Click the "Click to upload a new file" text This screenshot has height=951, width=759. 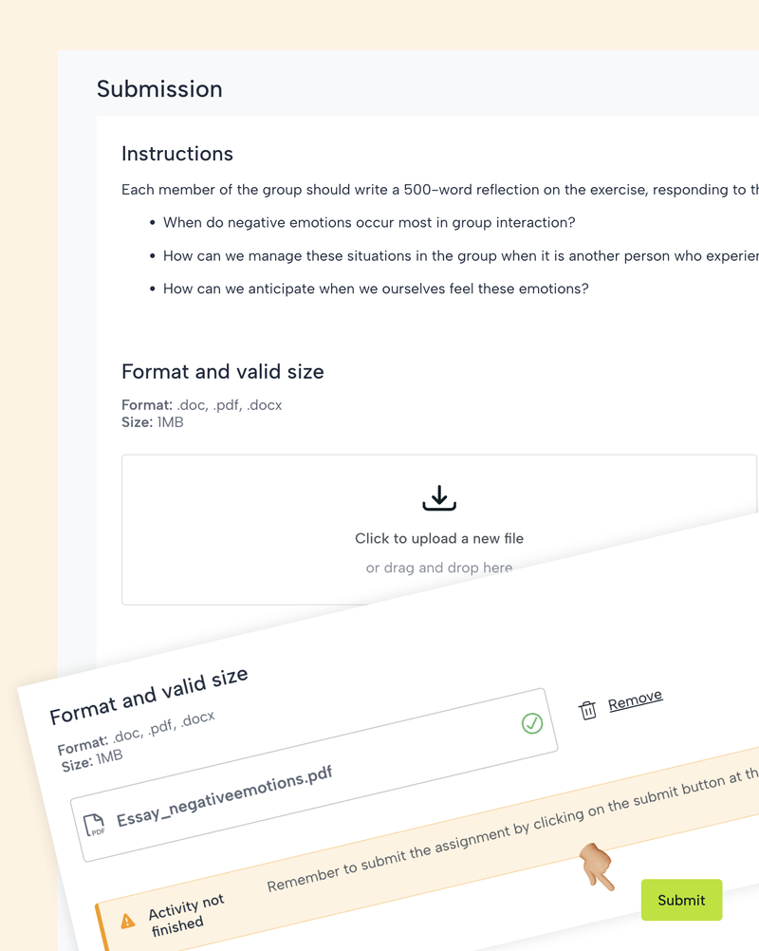[439, 538]
